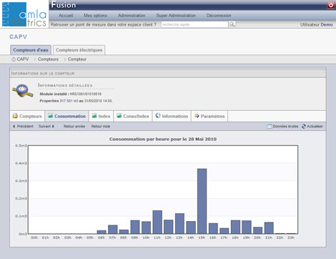Click the Actualiser refresh icon
The image size is (336, 259).
(x=304, y=127)
